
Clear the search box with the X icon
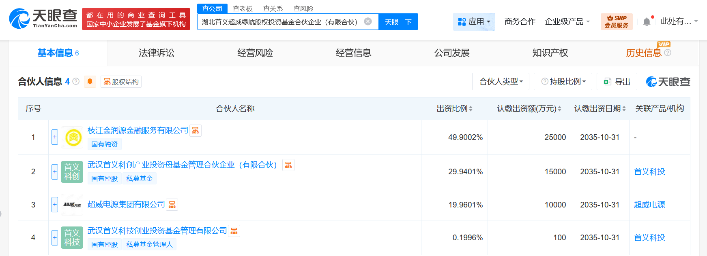[x=368, y=21]
